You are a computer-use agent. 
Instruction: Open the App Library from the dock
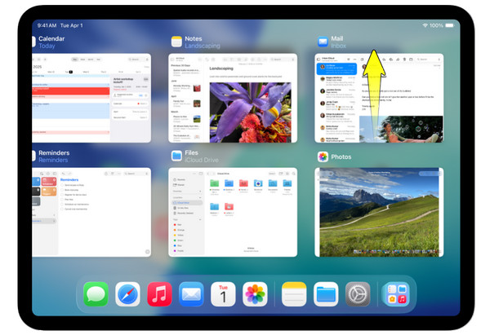pyautogui.click(x=397, y=294)
